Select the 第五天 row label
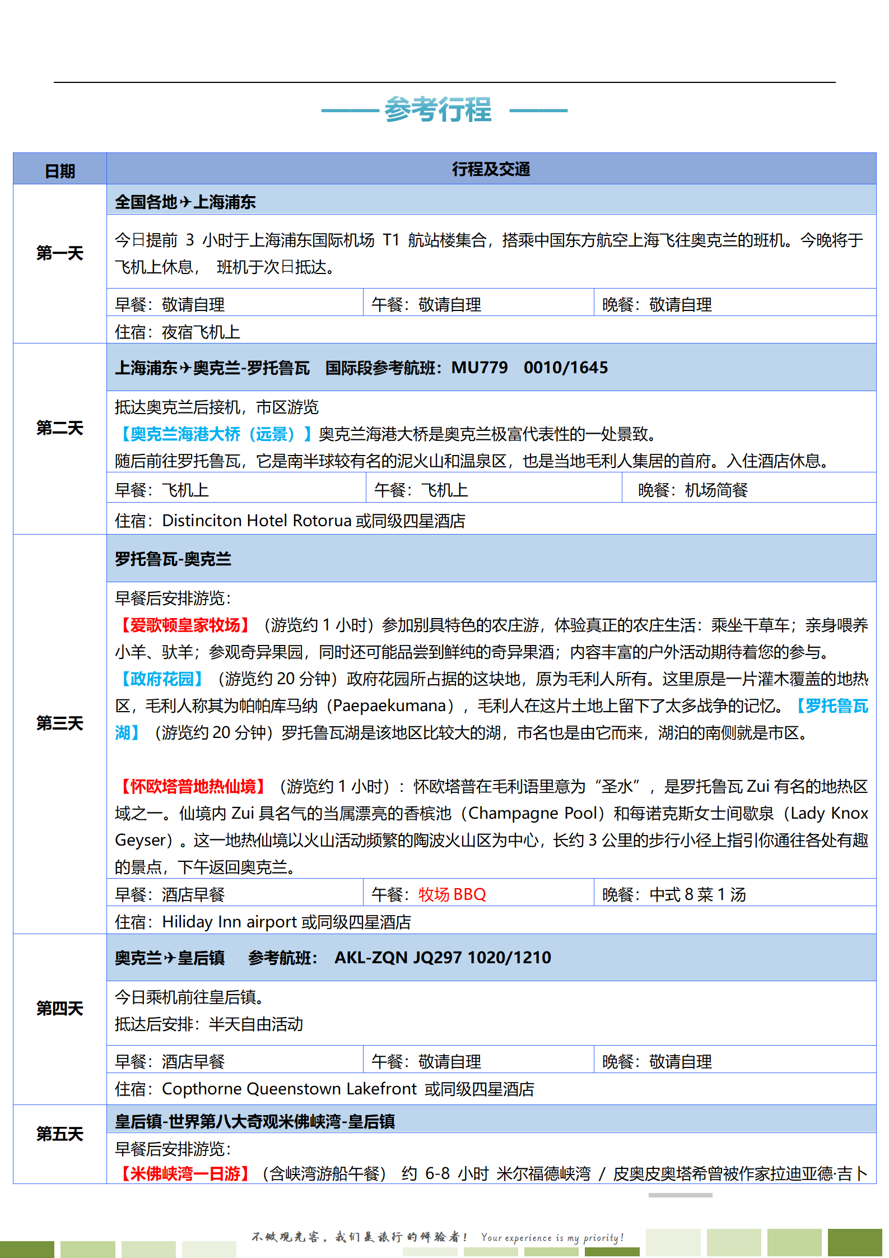The height and width of the screenshot is (1258, 889). 60,1134
